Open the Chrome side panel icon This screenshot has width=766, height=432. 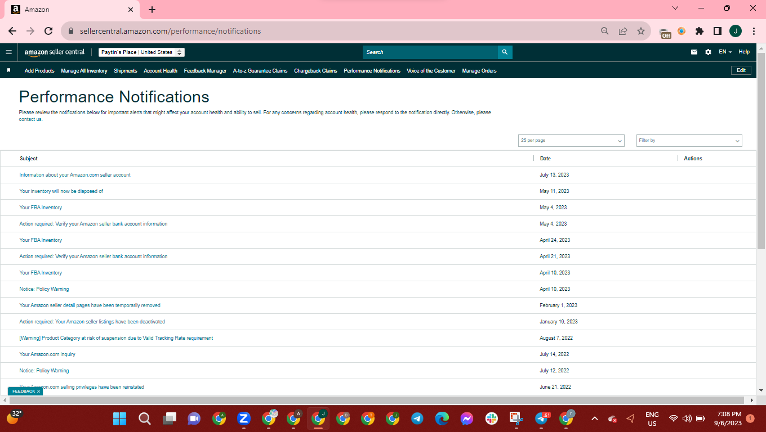(x=718, y=31)
